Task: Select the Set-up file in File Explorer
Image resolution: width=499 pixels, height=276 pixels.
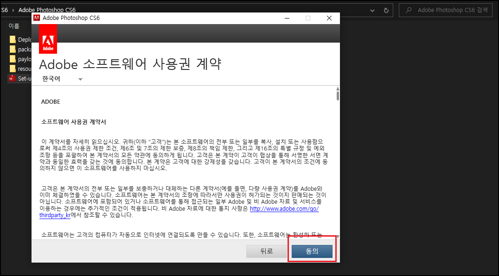Action: 20,78
